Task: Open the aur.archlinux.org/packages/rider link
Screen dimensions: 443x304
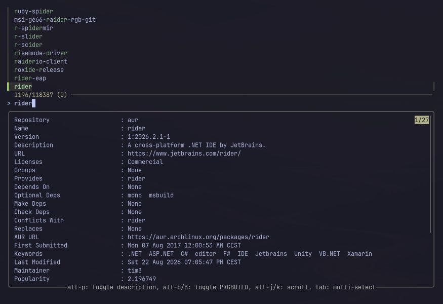Action: click(x=198, y=237)
